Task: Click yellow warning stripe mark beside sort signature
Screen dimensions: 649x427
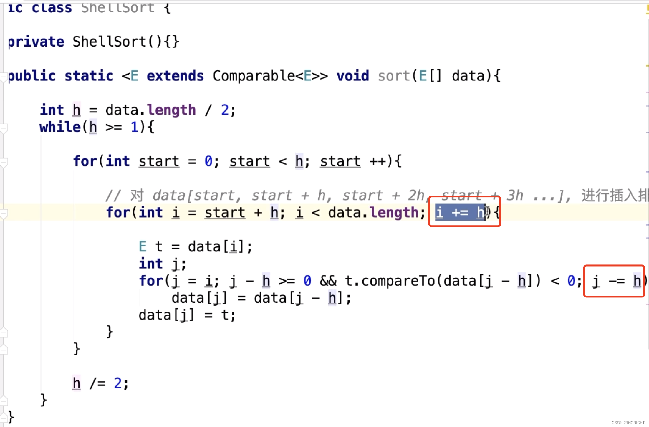Action: tap(647, 66)
